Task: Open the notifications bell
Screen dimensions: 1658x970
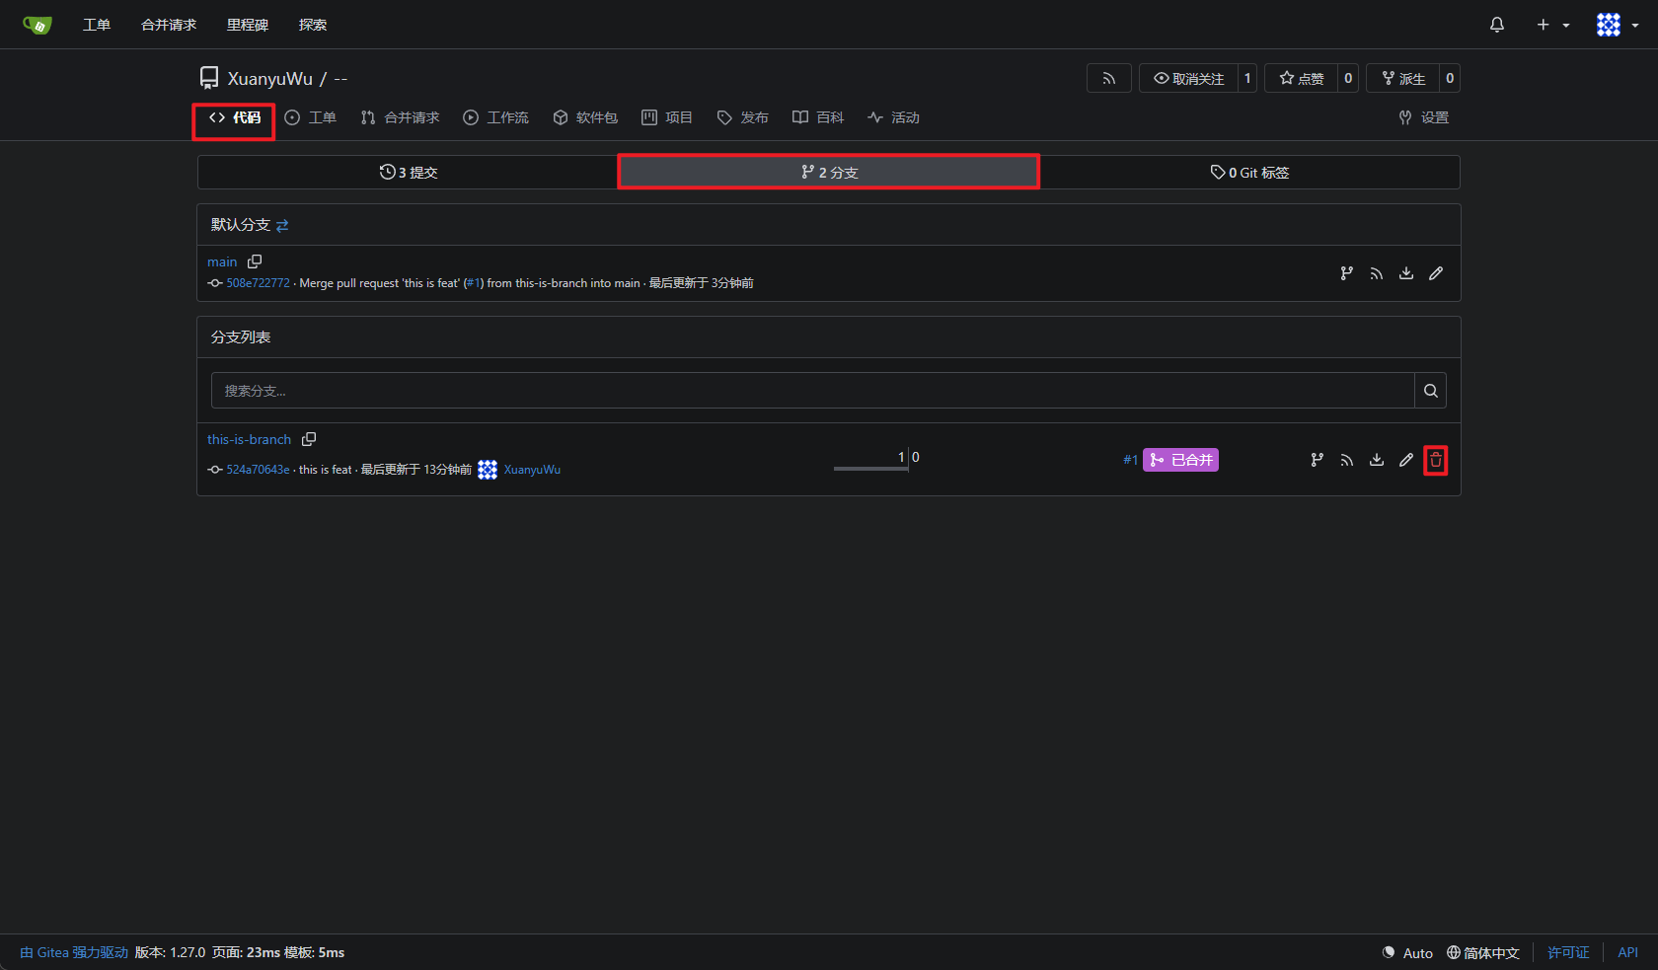Action: 1497,25
